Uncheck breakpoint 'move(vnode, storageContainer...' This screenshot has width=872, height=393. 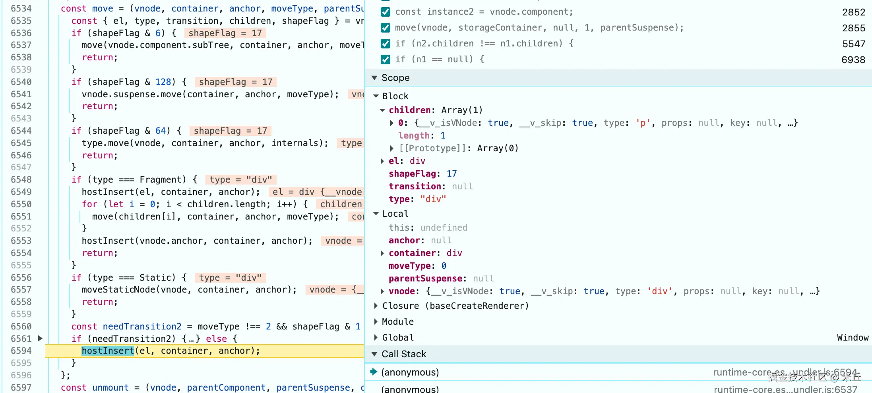pyautogui.click(x=385, y=28)
